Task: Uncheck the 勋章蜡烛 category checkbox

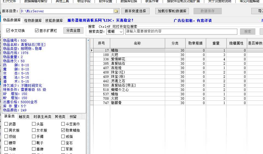Action: click(x=63, y=131)
